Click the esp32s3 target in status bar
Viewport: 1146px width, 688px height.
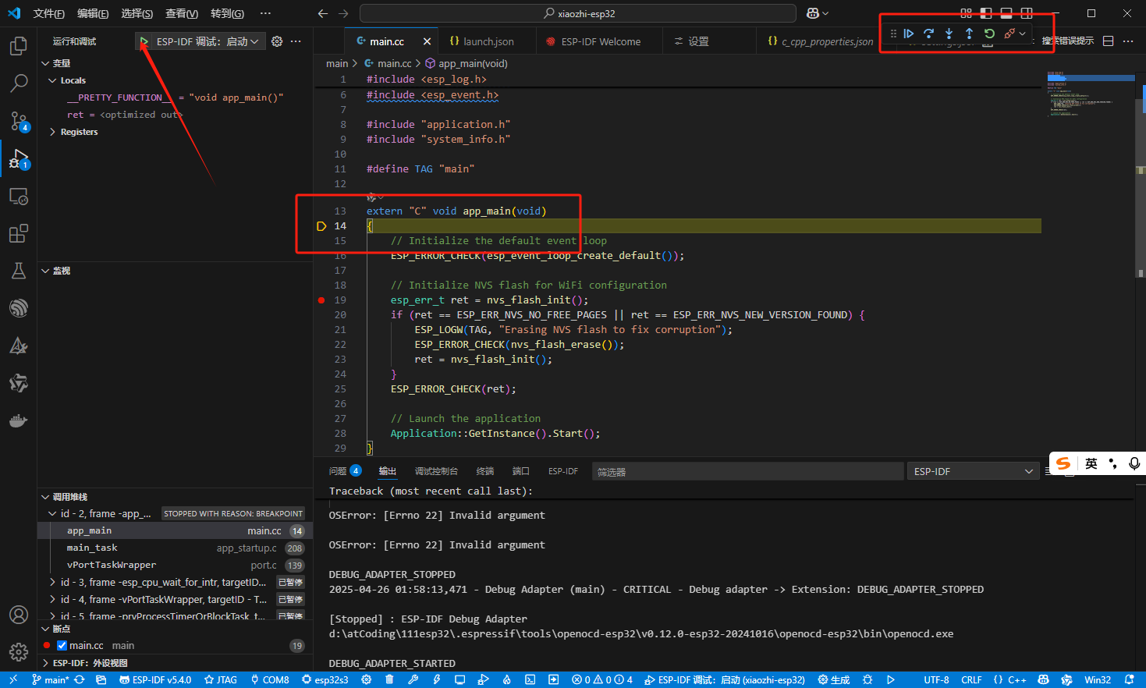coord(325,680)
